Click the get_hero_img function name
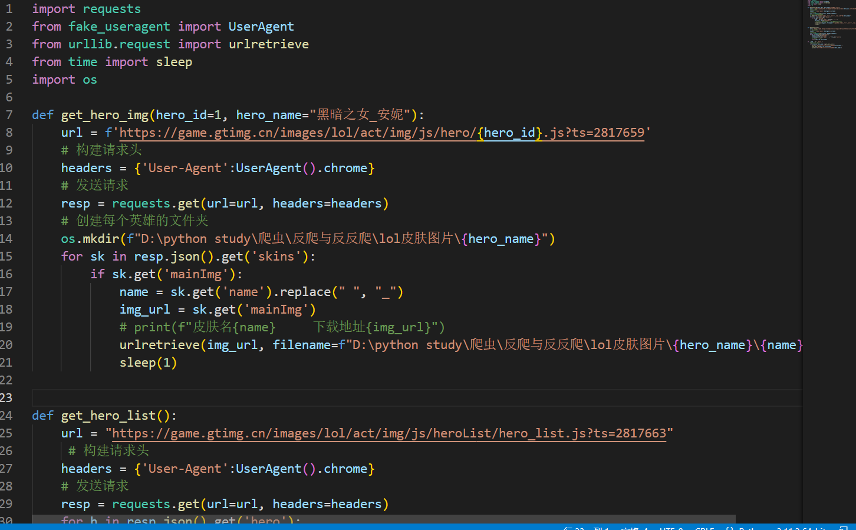 105,115
